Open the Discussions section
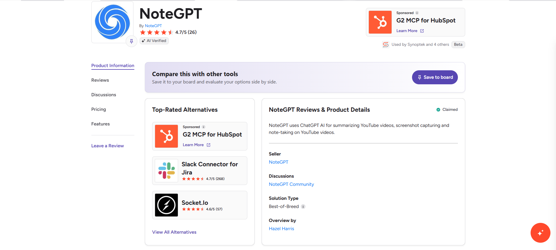 click(x=104, y=95)
